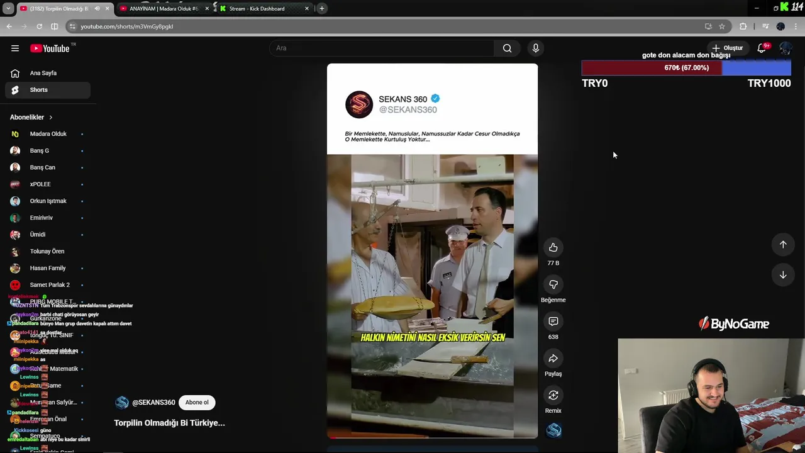Click the YouTube logo
Screen dimensions: 805x453
[50, 48]
